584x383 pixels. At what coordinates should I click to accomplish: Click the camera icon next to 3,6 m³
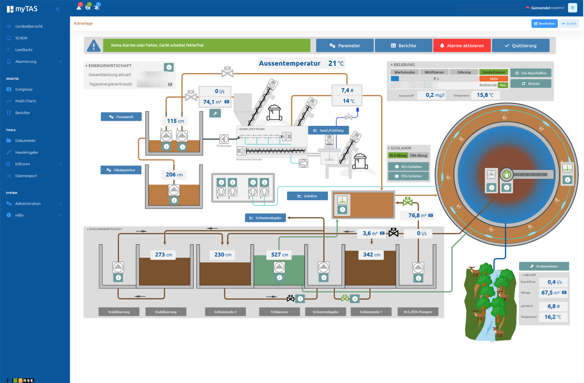pos(382,233)
